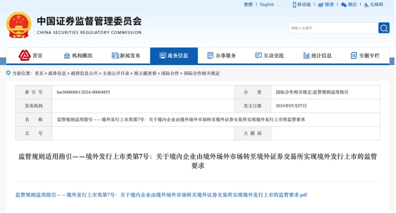Screen dimensions: 396x213
Task: Click the category value 国际合作相关规定;监管规则适用指引
Action: (313, 93)
